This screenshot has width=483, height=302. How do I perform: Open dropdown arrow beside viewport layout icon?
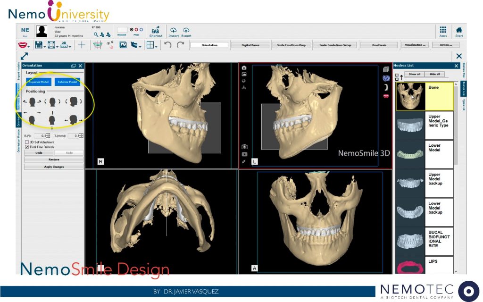156,47
